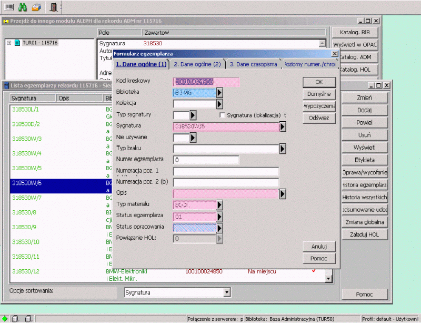Click the Odśwież button in the form

pyautogui.click(x=319, y=118)
